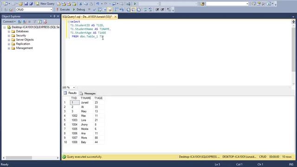Image resolution: width=297 pixels, height=167 pixels.
Task: Click the green Start play icon
Action: pos(135,4)
